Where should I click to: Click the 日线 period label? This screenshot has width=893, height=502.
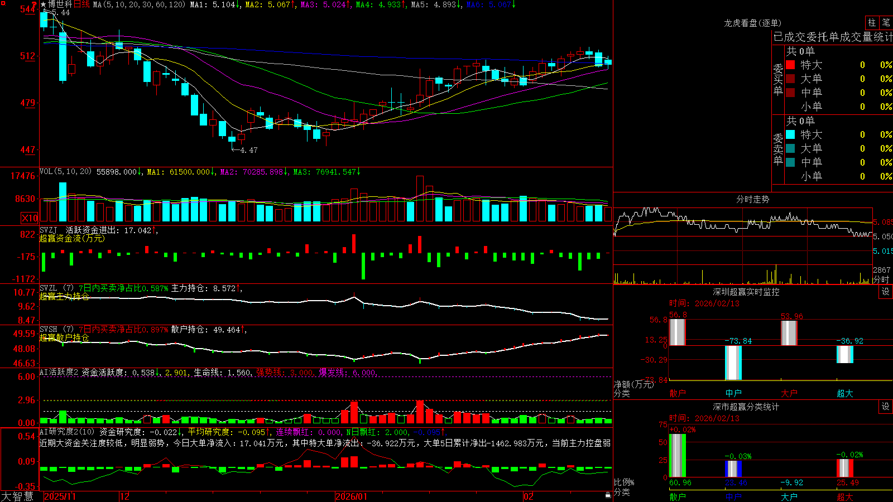81,4
